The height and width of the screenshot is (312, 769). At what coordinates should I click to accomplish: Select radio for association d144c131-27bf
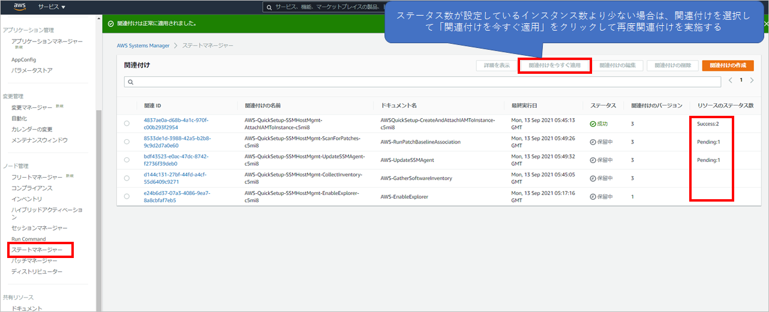click(127, 178)
